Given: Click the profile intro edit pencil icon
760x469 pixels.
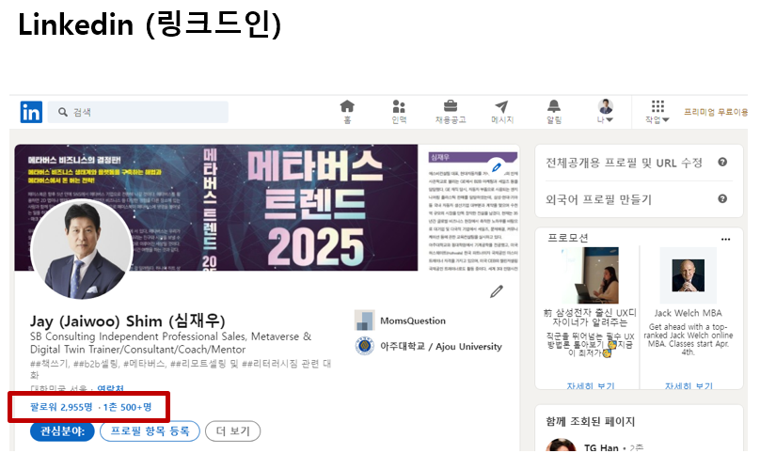Looking at the screenshot, I should (x=497, y=291).
